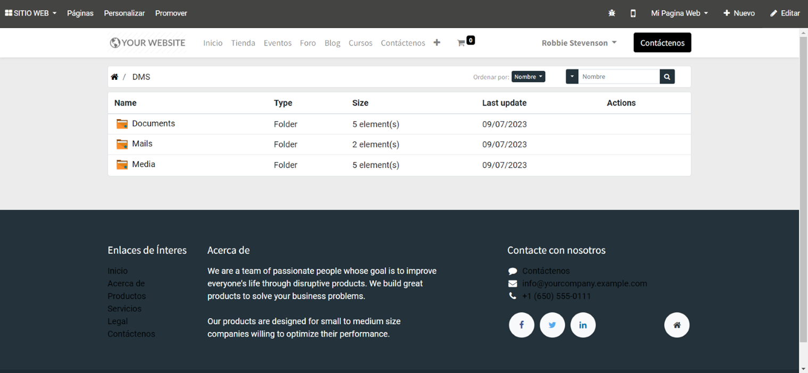The height and width of the screenshot is (373, 808).
Task: Select Personalizar in the top bar
Action: pos(124,13)
